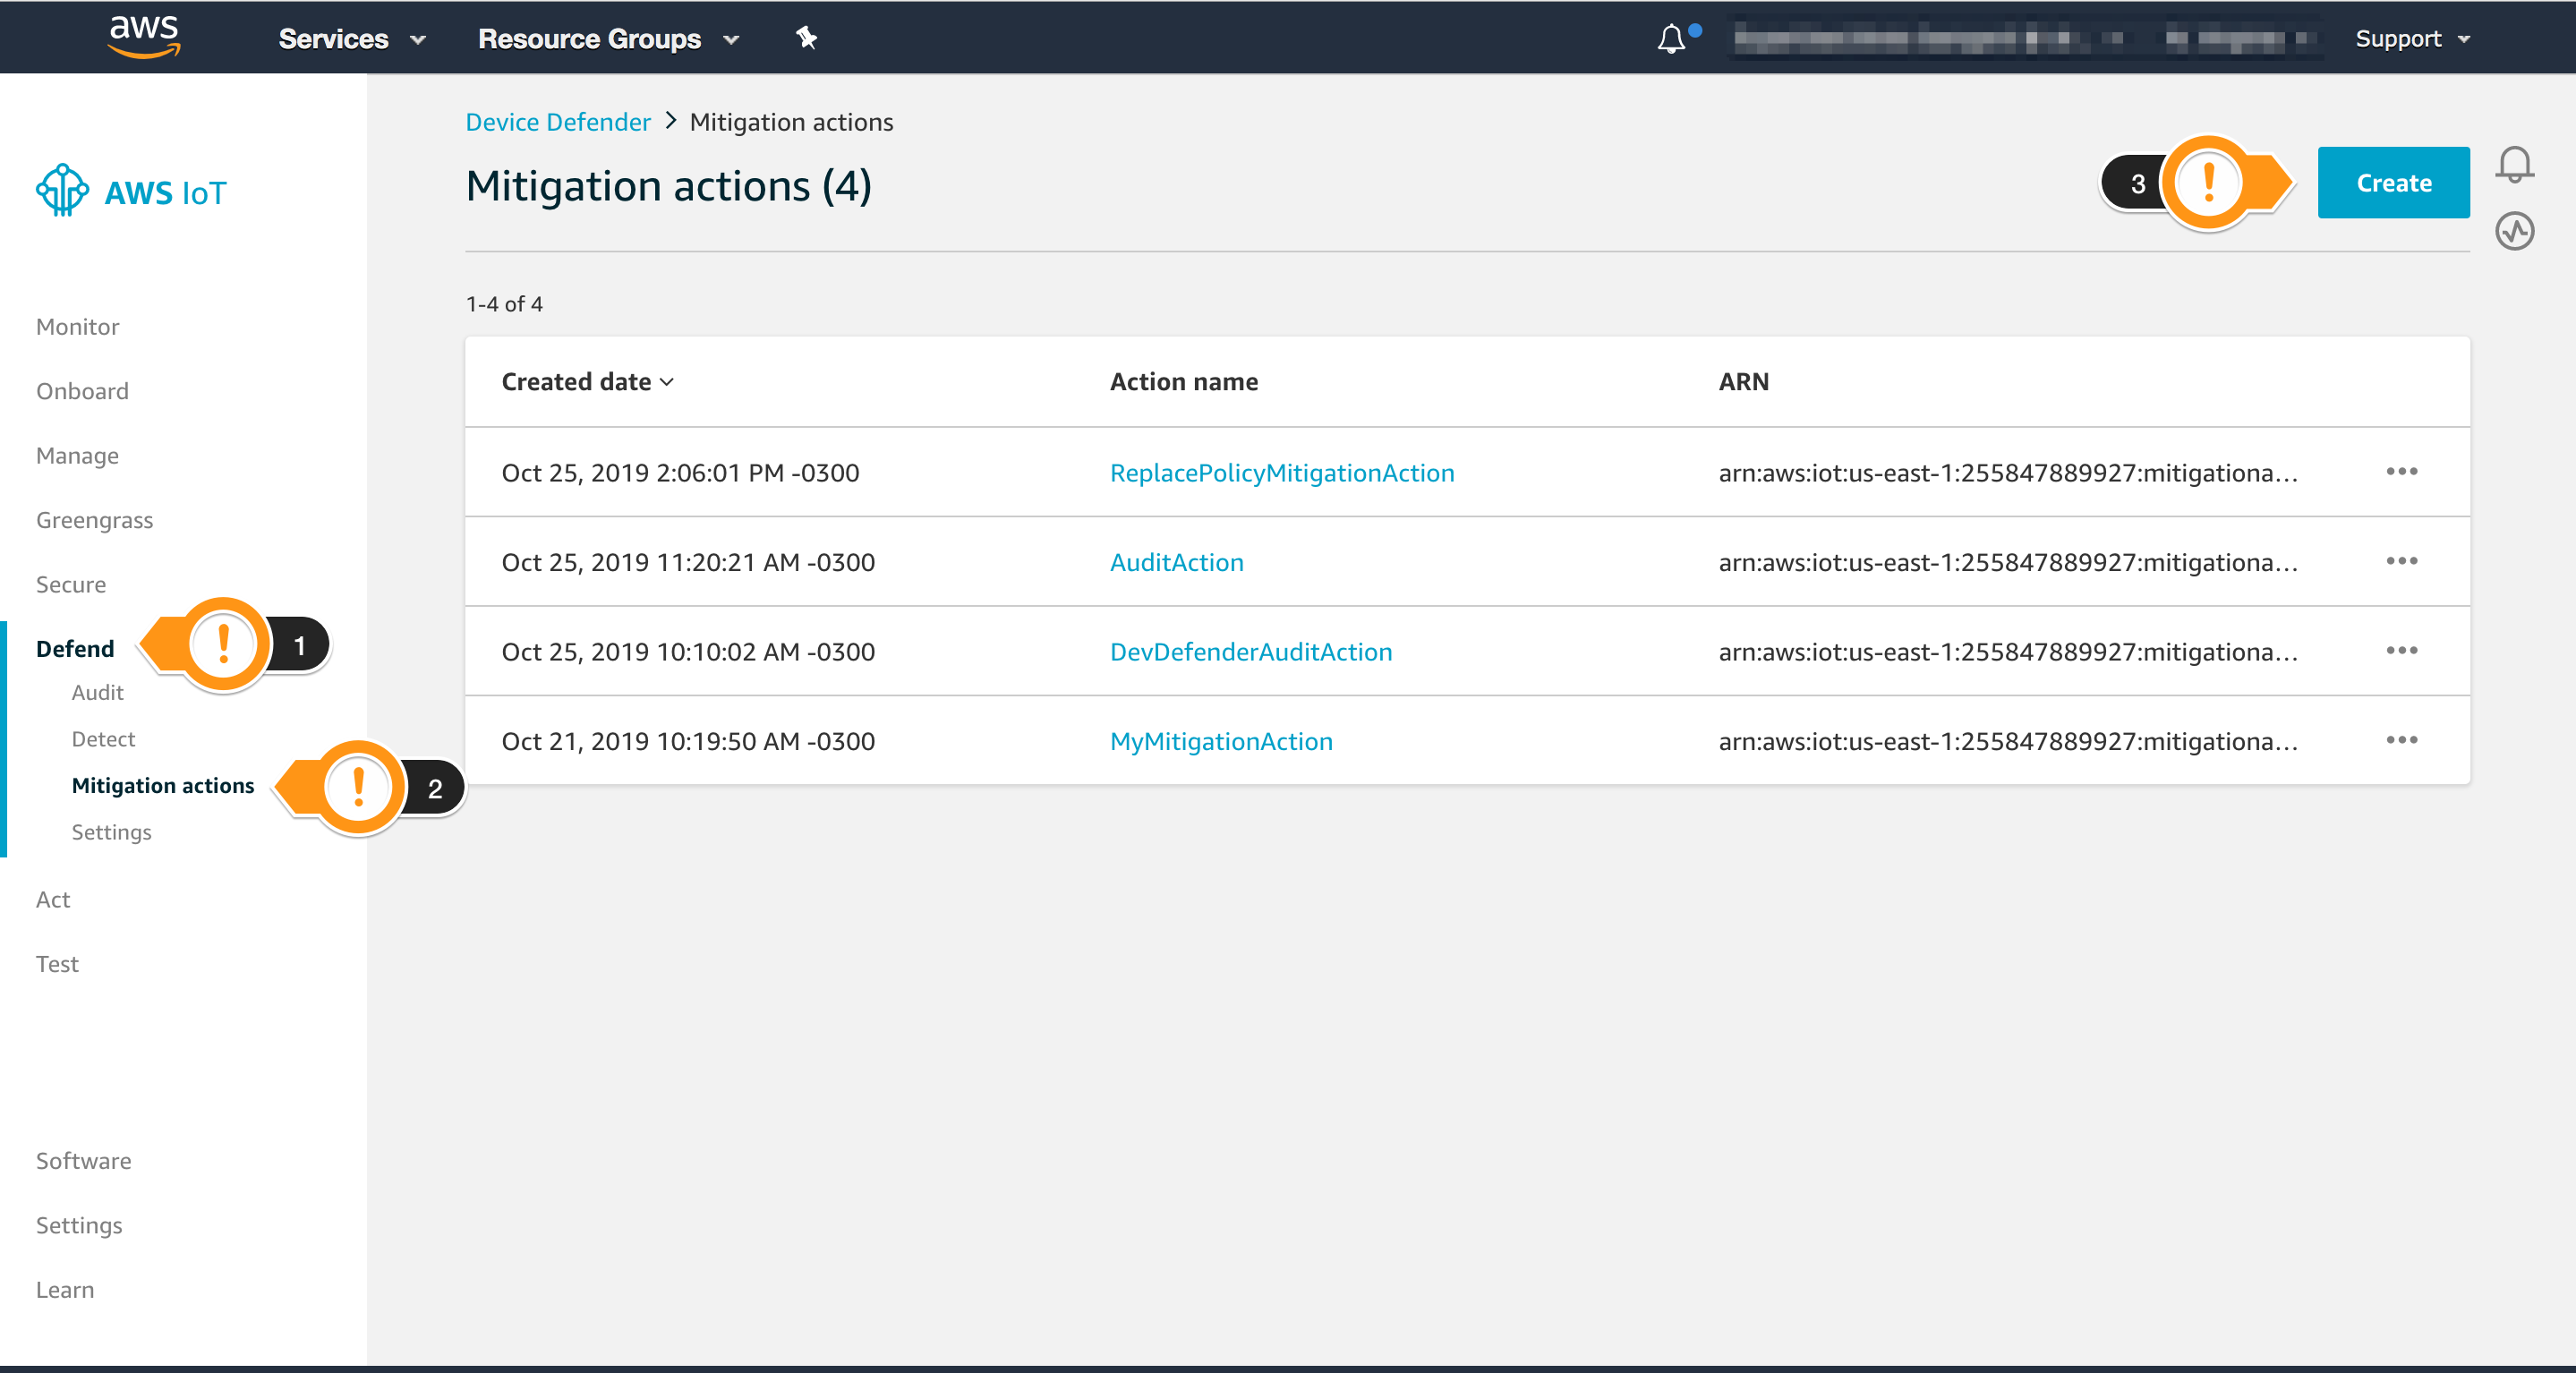Open the notifications bell in the top bar
Image resolution: width=2576 pixels, height=1373 pixels.
pos(1672,39)
